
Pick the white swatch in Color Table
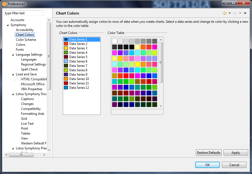(114, 41)
